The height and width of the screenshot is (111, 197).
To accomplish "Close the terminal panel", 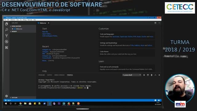I will pos(159,75).
